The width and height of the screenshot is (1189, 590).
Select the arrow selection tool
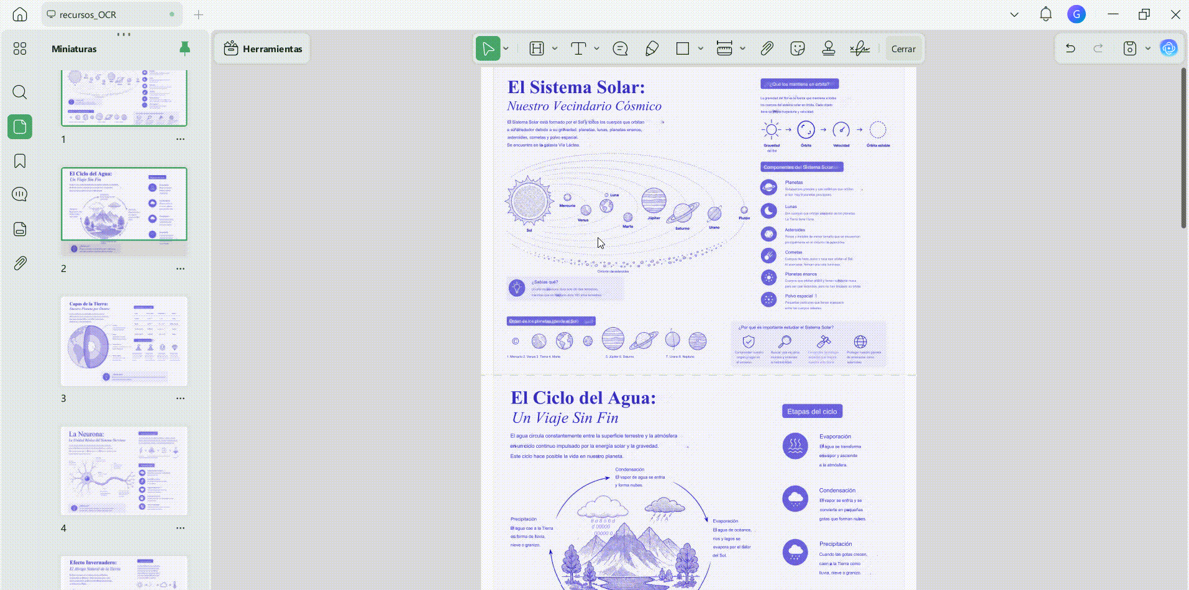point(488,48)
